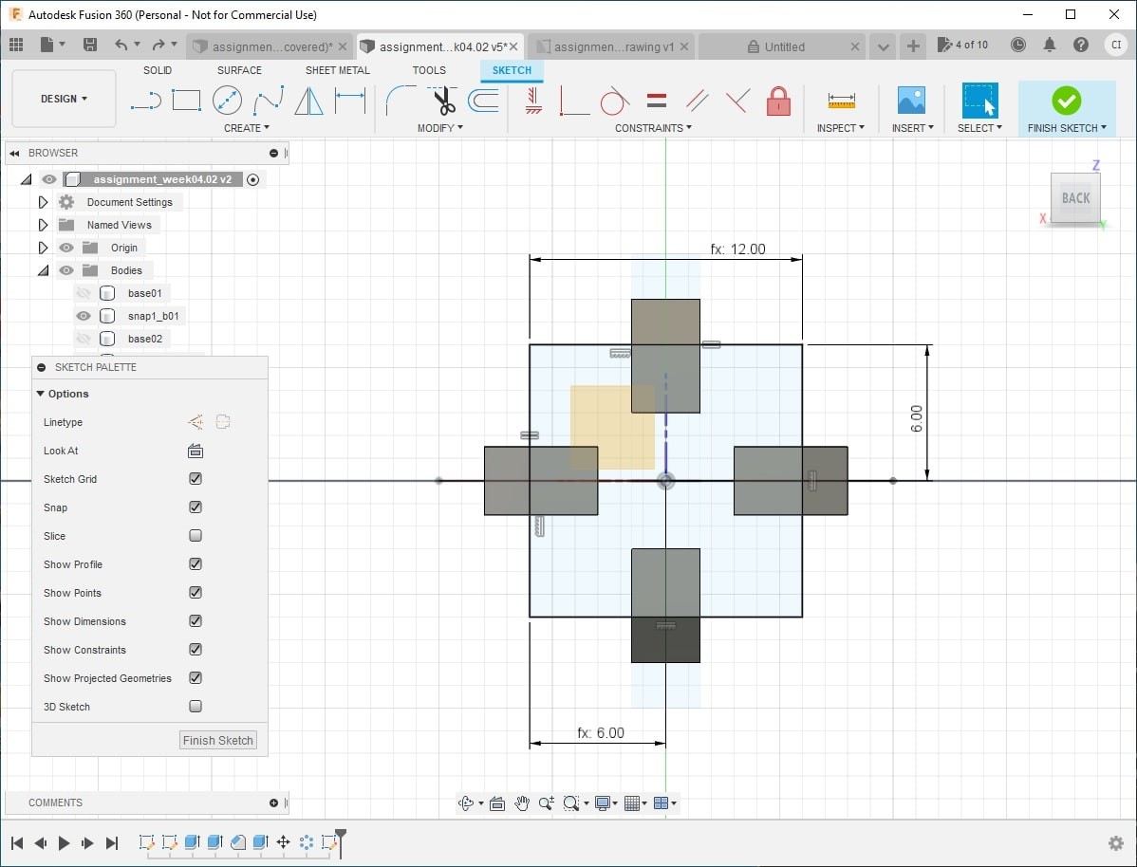Activate the Sketch Dimension tool

point(350,101)
